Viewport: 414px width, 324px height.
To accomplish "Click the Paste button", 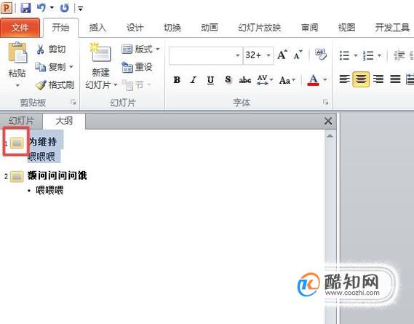I will pos(17,64).
